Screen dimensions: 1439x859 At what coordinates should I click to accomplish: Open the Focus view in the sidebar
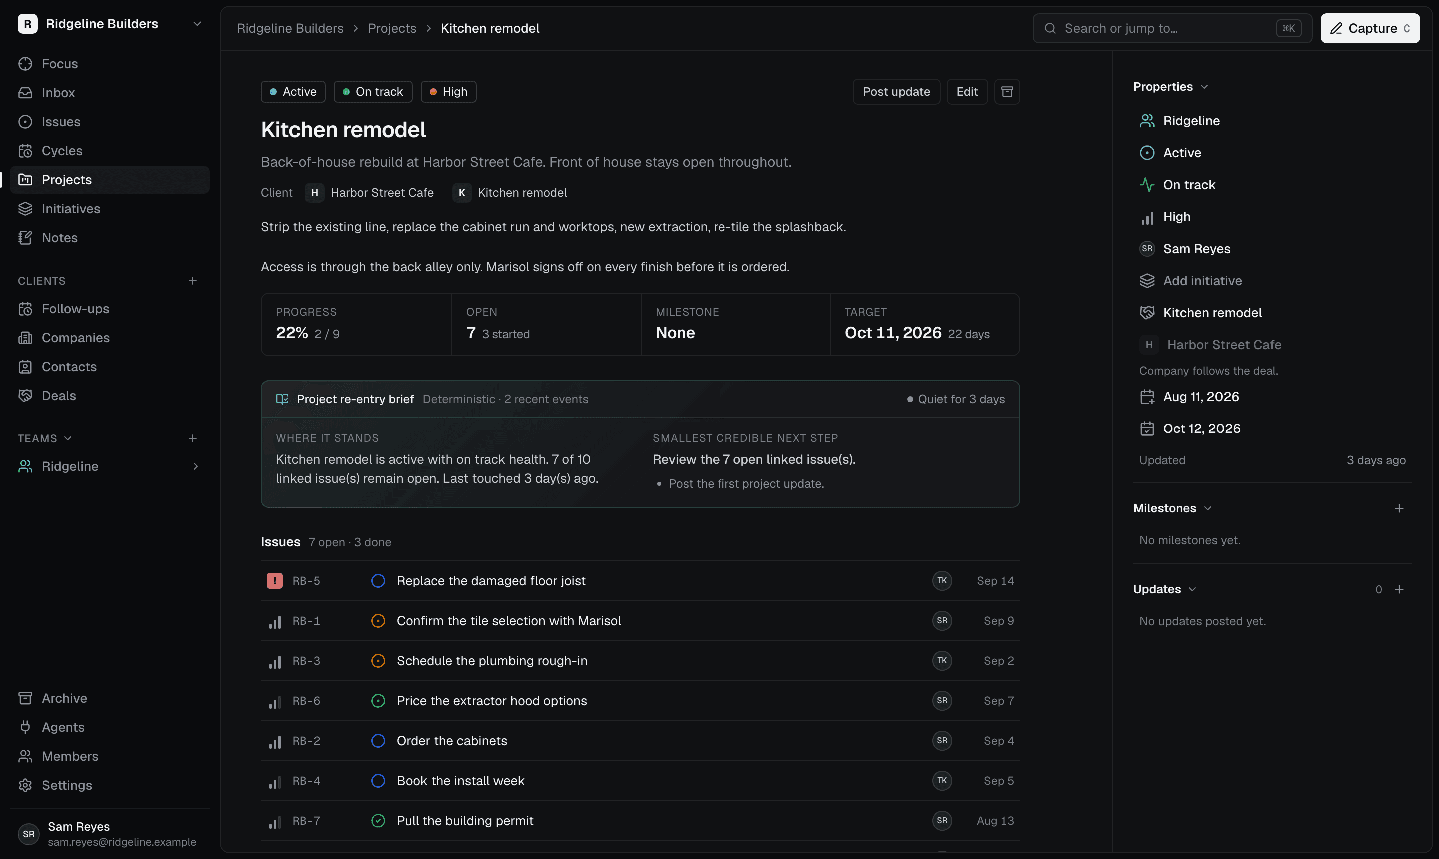[110, 63]
